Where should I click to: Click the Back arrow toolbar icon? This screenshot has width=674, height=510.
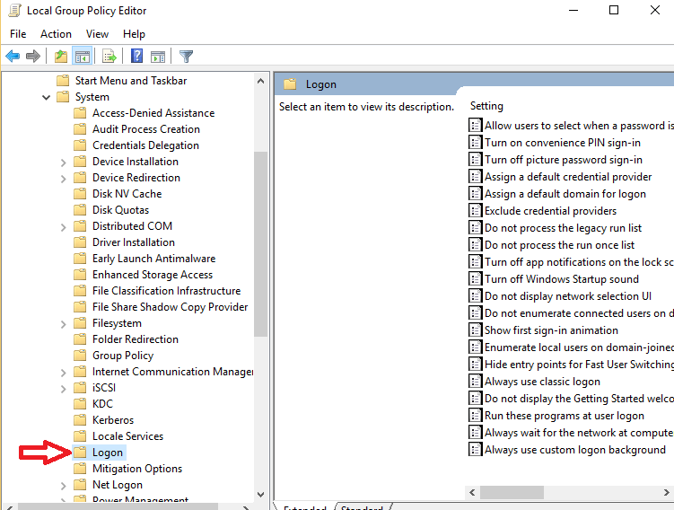(x=13, y=56)
